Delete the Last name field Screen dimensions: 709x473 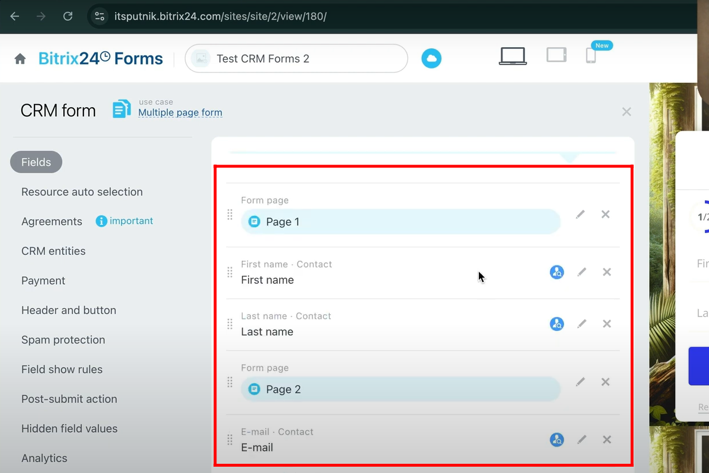(607, 323)
